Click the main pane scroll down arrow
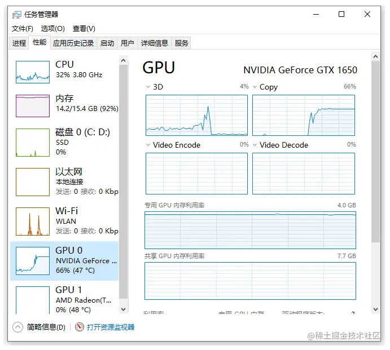The height and width of the screenshot is (350, 390). tap(375, 309)
